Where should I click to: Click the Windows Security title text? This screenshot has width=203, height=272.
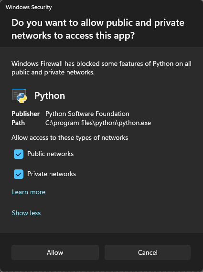click(29, 7)
